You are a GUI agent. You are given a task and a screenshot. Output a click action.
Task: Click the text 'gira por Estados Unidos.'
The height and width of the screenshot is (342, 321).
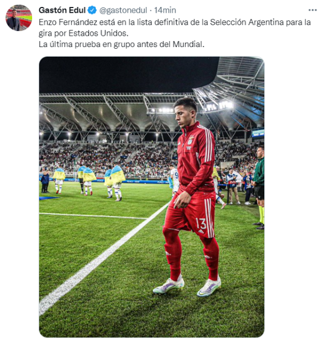coord(83,33)
